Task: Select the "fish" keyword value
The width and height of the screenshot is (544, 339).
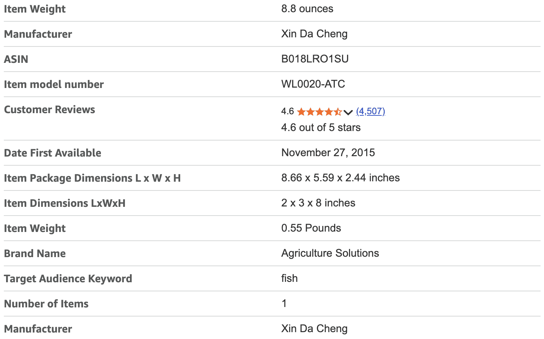Action: coord(290,278)
